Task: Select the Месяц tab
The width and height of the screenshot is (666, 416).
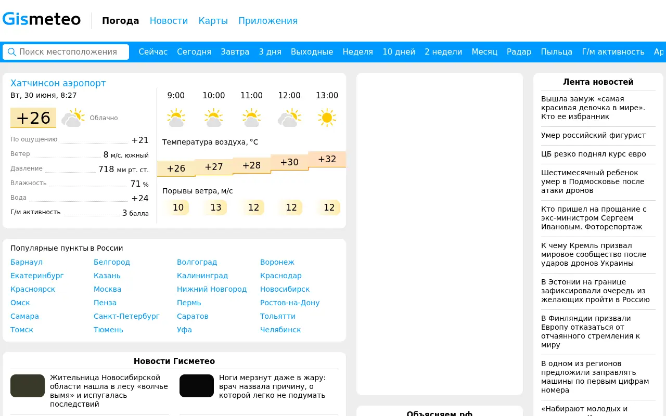Action: tap(484, 52)
